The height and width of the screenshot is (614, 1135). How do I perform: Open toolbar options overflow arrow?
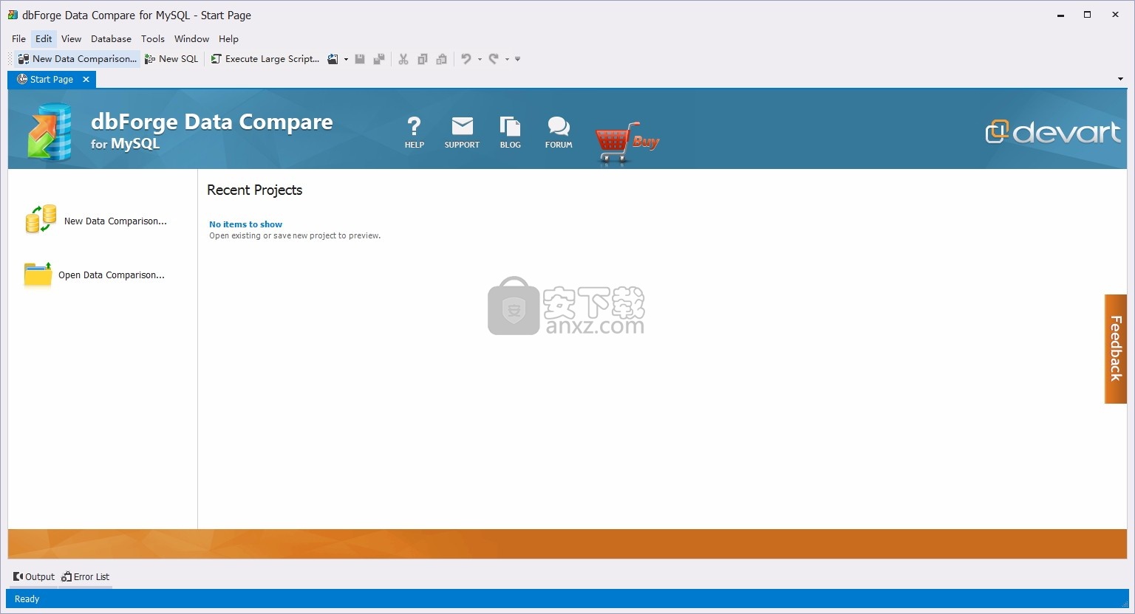[x=517, y=59]
